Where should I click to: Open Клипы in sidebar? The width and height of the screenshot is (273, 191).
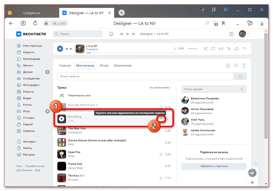coord(24,105)
